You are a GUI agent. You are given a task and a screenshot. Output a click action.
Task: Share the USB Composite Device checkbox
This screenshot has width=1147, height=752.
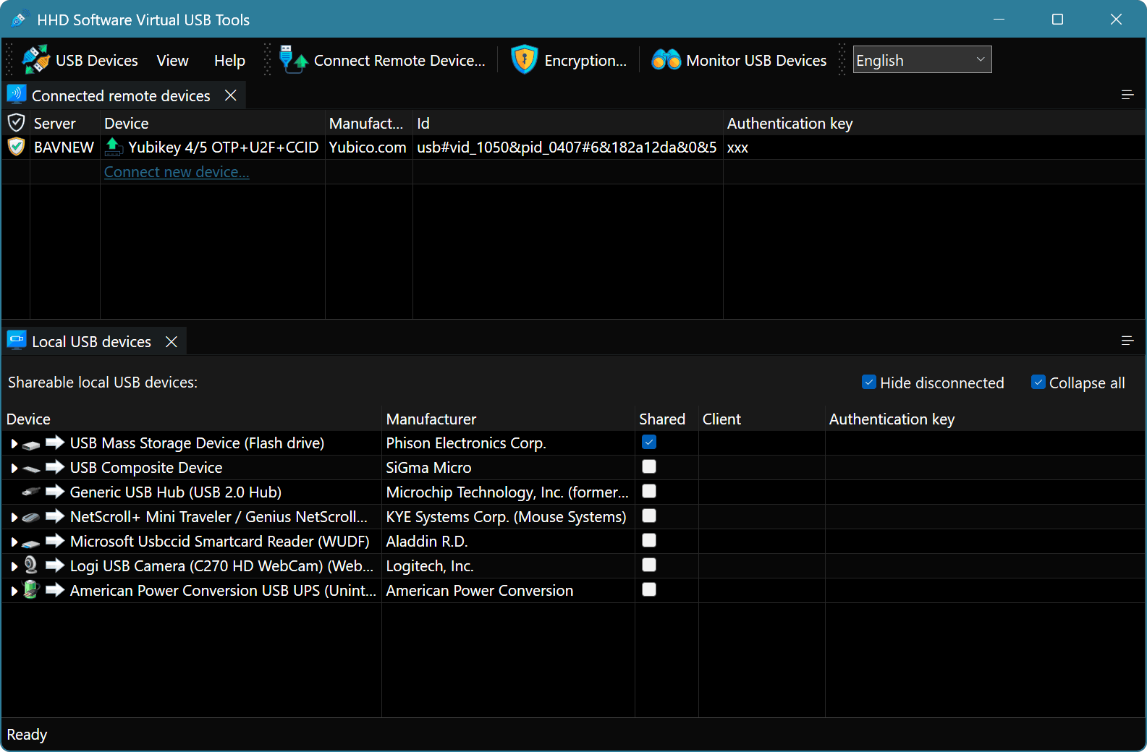click(x=649, y=467)
